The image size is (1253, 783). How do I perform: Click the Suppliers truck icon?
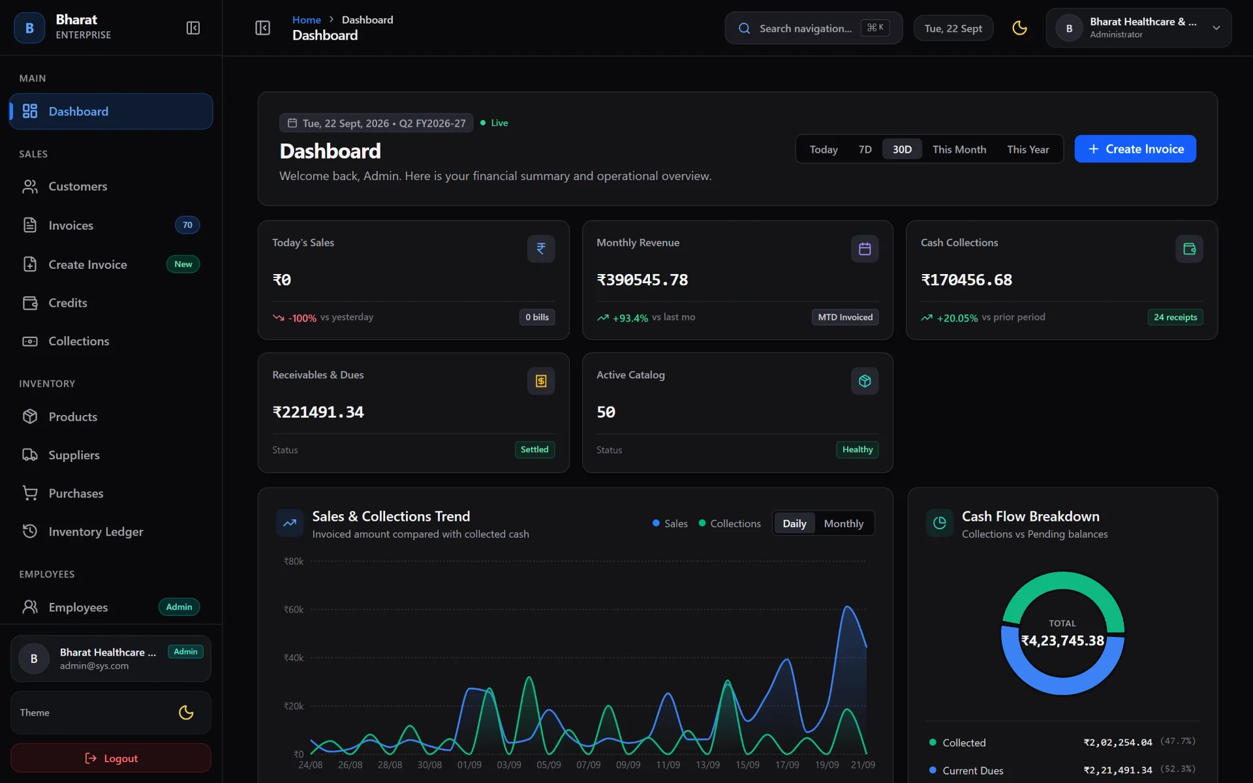coord(30,455)
